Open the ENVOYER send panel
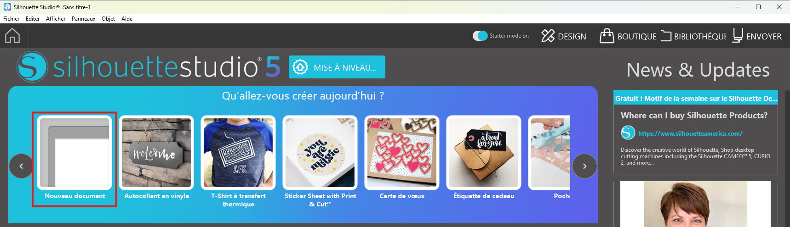 [757, 36]
